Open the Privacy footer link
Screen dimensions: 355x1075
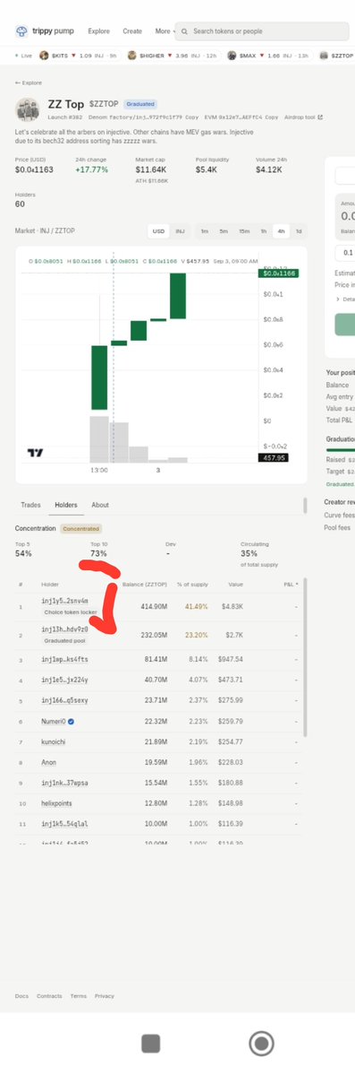(x=104, y=995)
